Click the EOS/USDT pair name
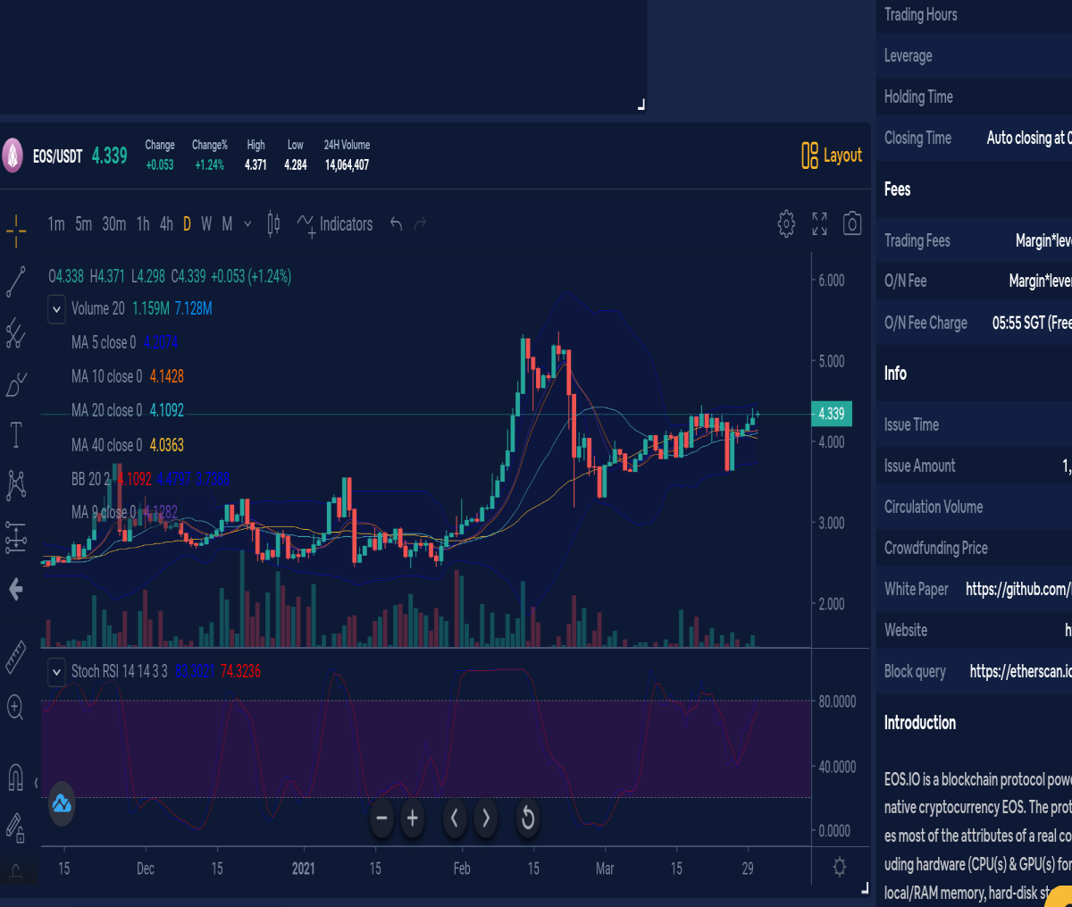1072x907 pixels. [x=57, y=156]
